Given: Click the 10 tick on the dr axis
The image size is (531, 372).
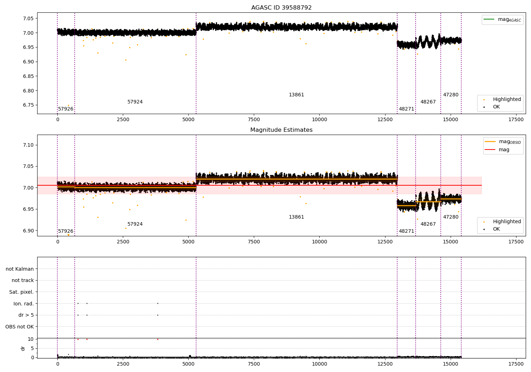Looking at the screenshot, I should click(x=31, y=339).
